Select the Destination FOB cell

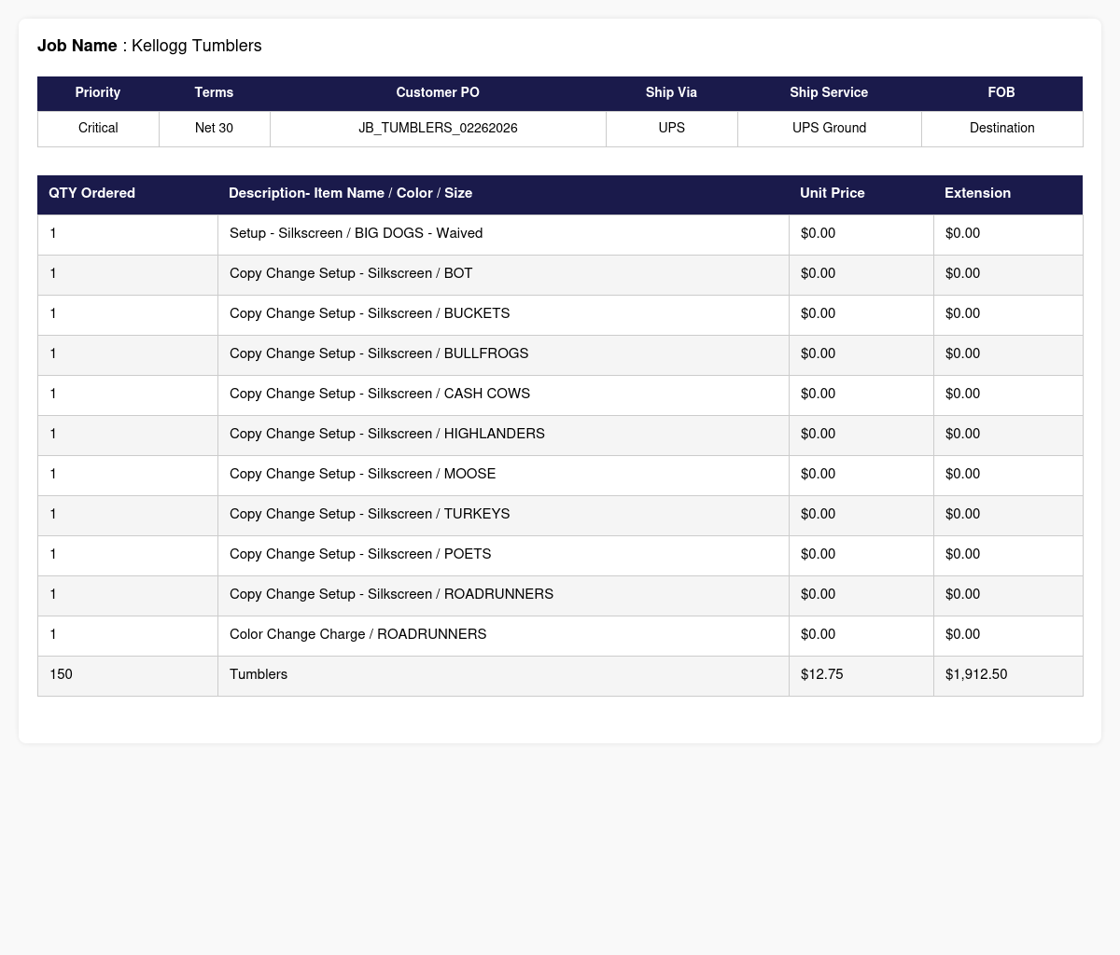tap(1001, 129)
